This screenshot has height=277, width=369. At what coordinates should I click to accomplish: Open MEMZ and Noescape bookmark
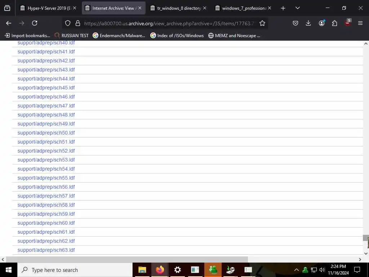[x=234, y=36]
